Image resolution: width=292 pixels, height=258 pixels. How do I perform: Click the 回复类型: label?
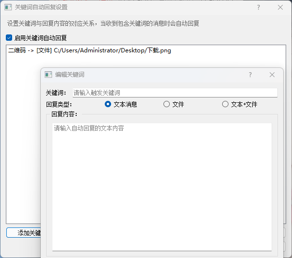pyautogui.click(x=59, y=104)
